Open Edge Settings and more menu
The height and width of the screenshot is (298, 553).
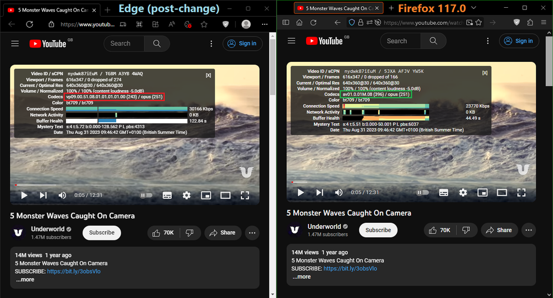point(265,24)
